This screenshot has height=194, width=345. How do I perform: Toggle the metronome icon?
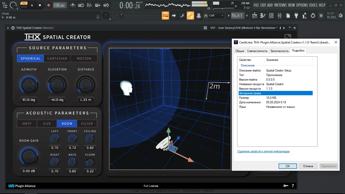point(72,5)
